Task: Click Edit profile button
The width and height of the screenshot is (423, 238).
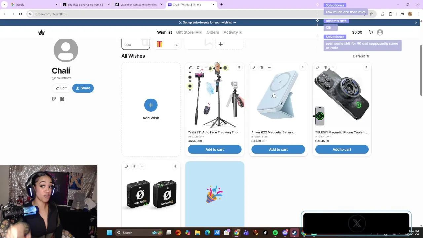Action: [61, 88]
